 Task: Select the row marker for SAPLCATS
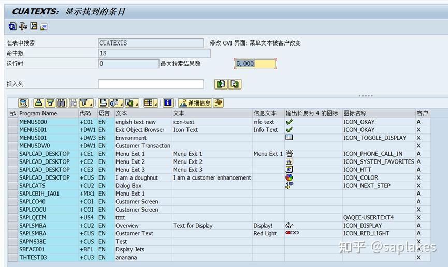pos(12,186)
